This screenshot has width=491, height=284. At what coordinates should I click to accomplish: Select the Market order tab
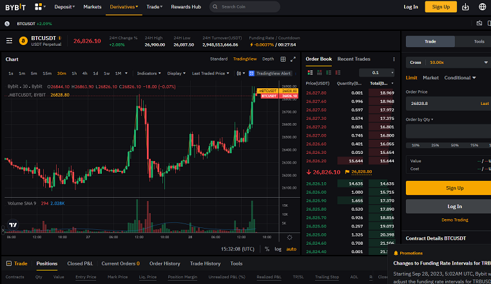click(430, 78)
